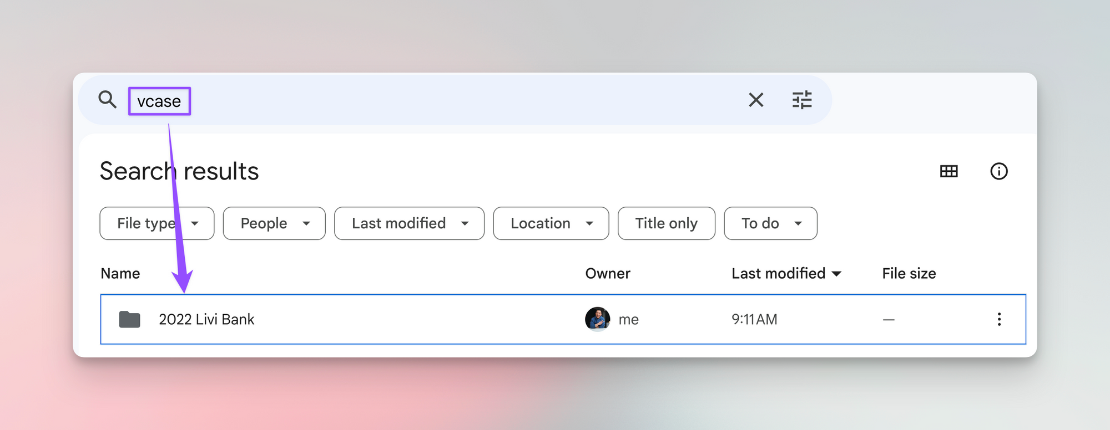This screenshot has width=1110, height=430.
Task: Clear the search query with X
Action: coord(756,100)
